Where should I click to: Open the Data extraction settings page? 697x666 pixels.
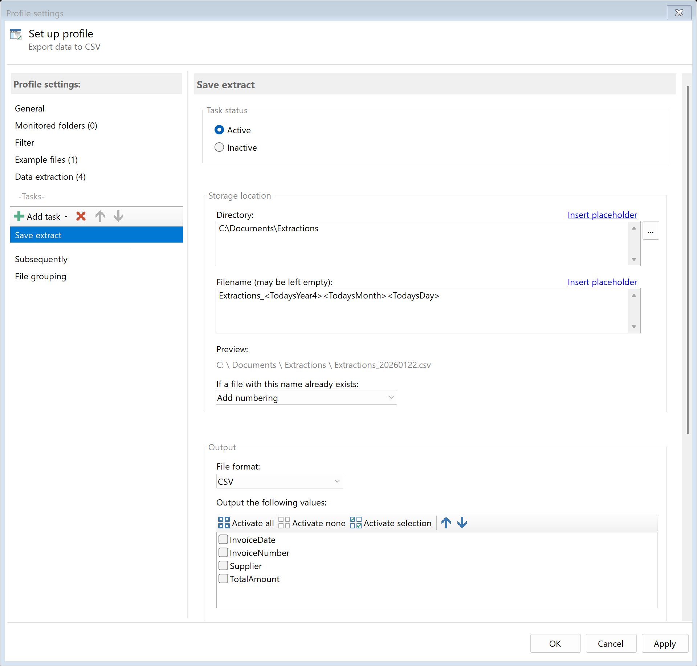50,177
